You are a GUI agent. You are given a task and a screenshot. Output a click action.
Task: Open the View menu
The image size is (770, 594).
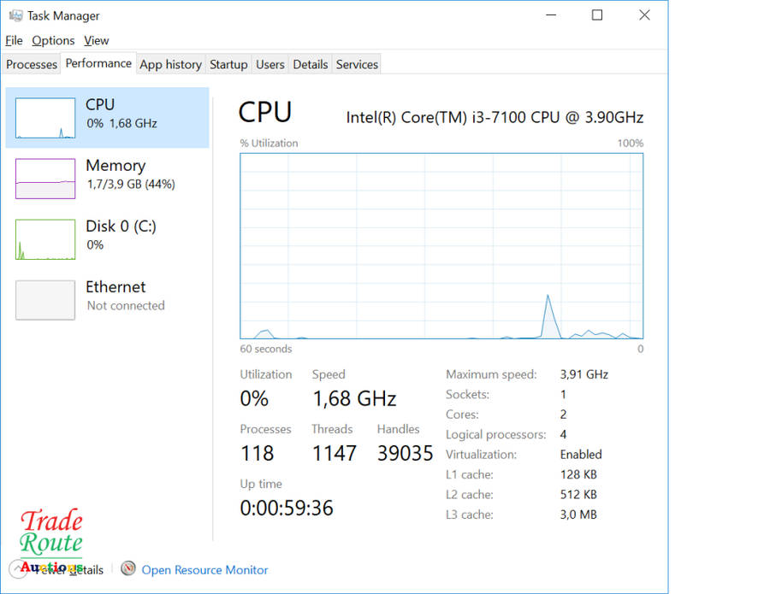[97, 40]
